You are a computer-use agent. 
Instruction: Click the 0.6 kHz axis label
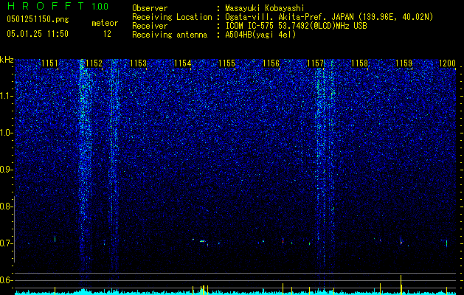click(7, 280)
